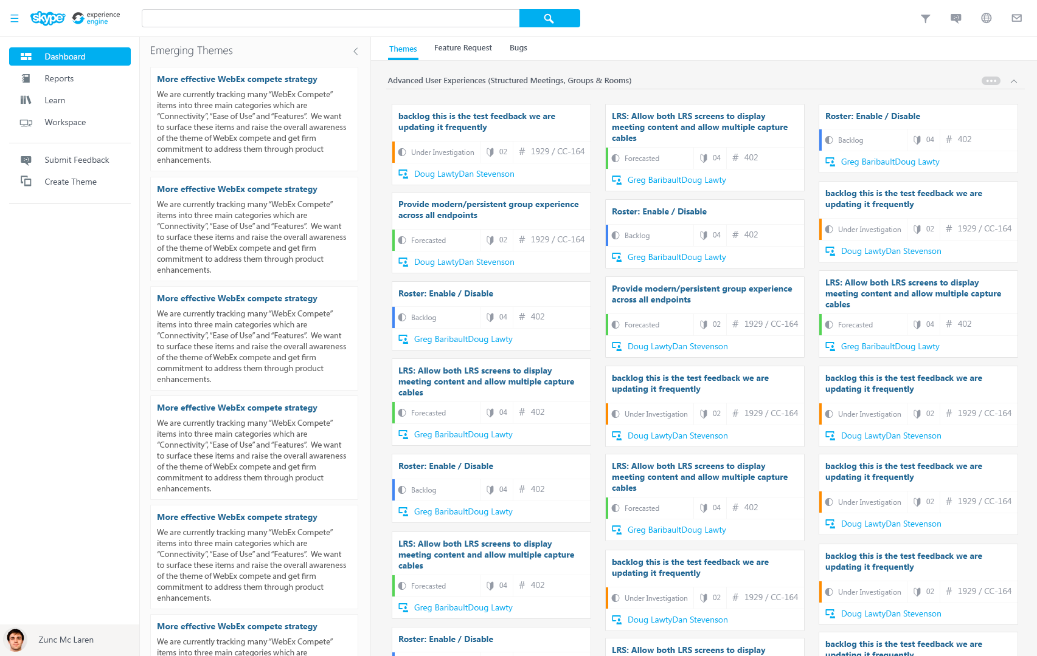
Task: Click Backlog status in top-right Roster card
Action: (850, 140)
